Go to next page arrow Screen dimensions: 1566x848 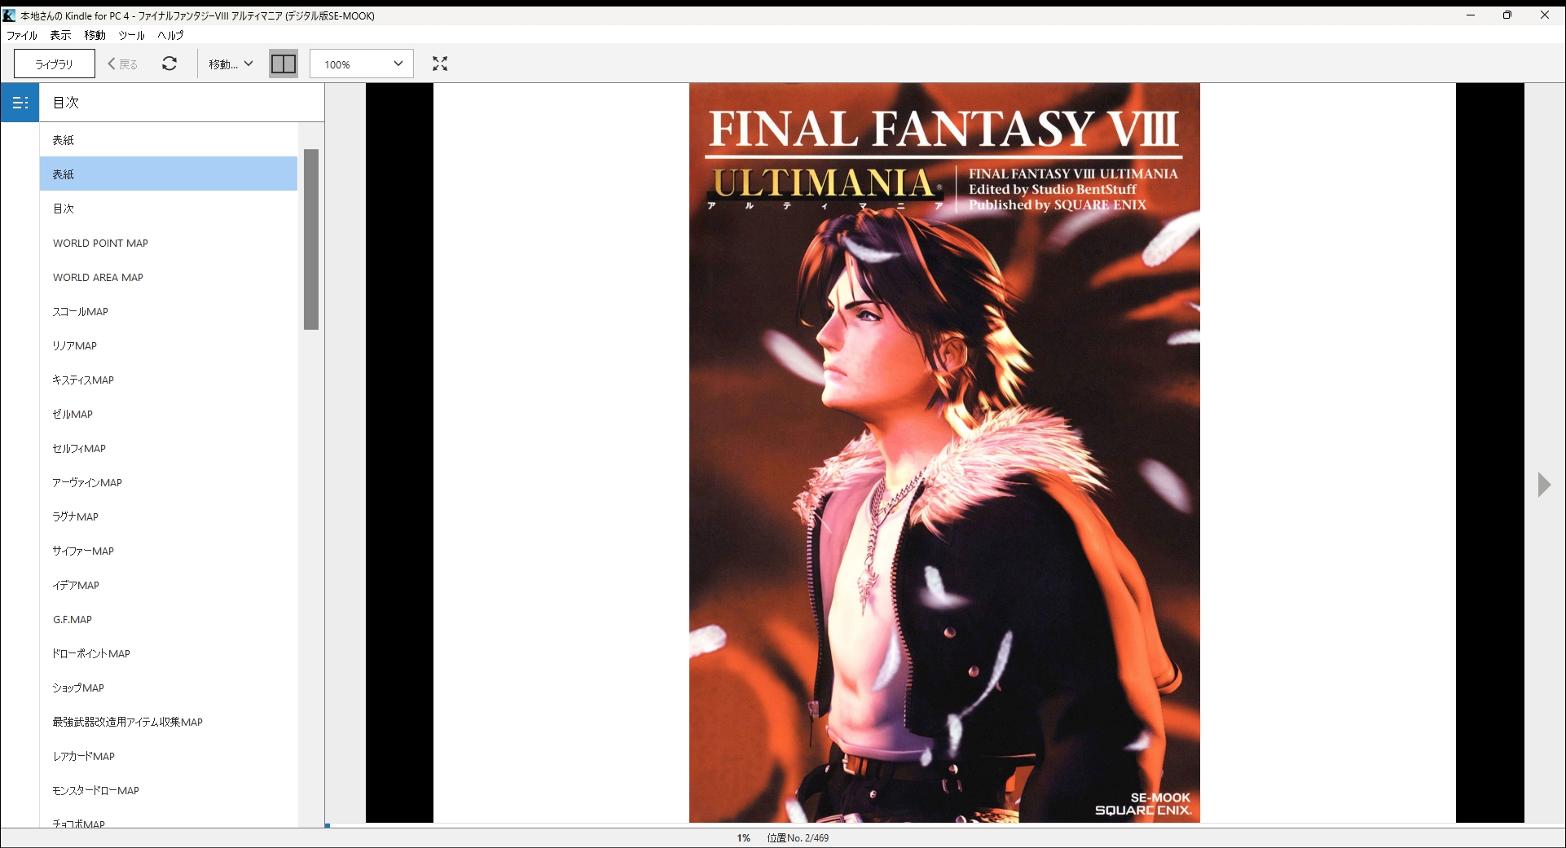(x=1544, y=485)
